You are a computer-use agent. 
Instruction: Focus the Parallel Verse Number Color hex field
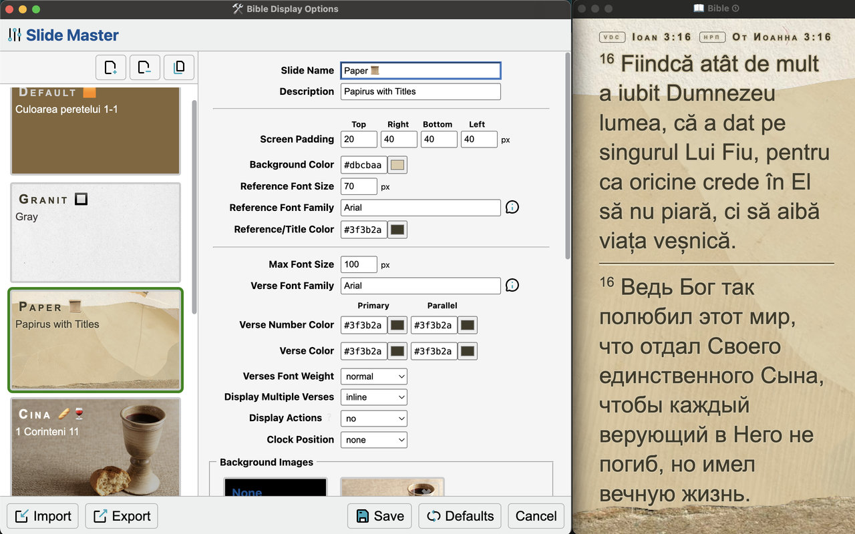pos(434,325)
